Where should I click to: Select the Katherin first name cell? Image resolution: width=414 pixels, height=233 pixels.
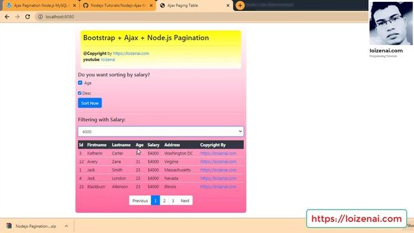[x=95, y=153]
